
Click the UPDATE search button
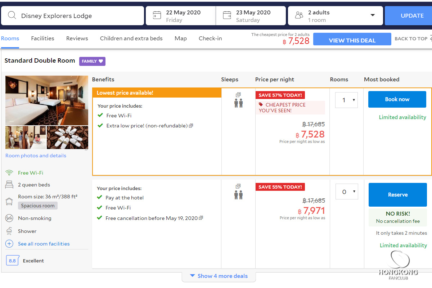click(x=408, y=15)
